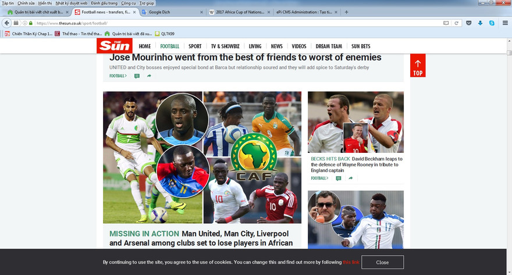Image resolution: width=512 pixels, height=275 pixels.
Task: Switch to 2017 Africa Cup of Nations tab
Action: tap(239, 12)
